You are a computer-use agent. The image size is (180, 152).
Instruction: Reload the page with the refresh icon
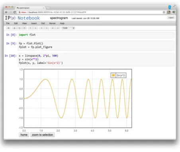pos(15,12)
